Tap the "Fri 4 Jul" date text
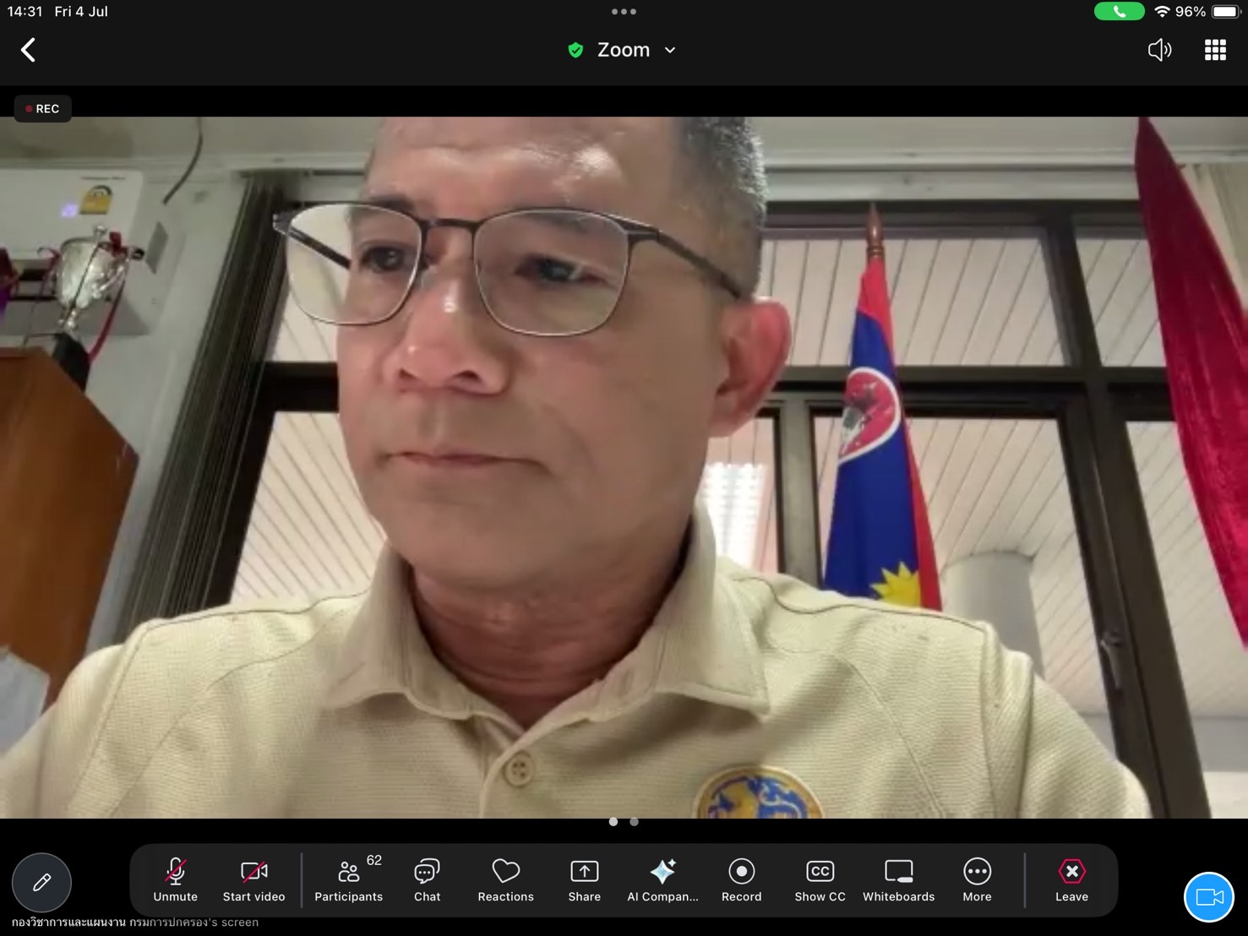This screenshot has width=1248, height=936. (81, 12)
